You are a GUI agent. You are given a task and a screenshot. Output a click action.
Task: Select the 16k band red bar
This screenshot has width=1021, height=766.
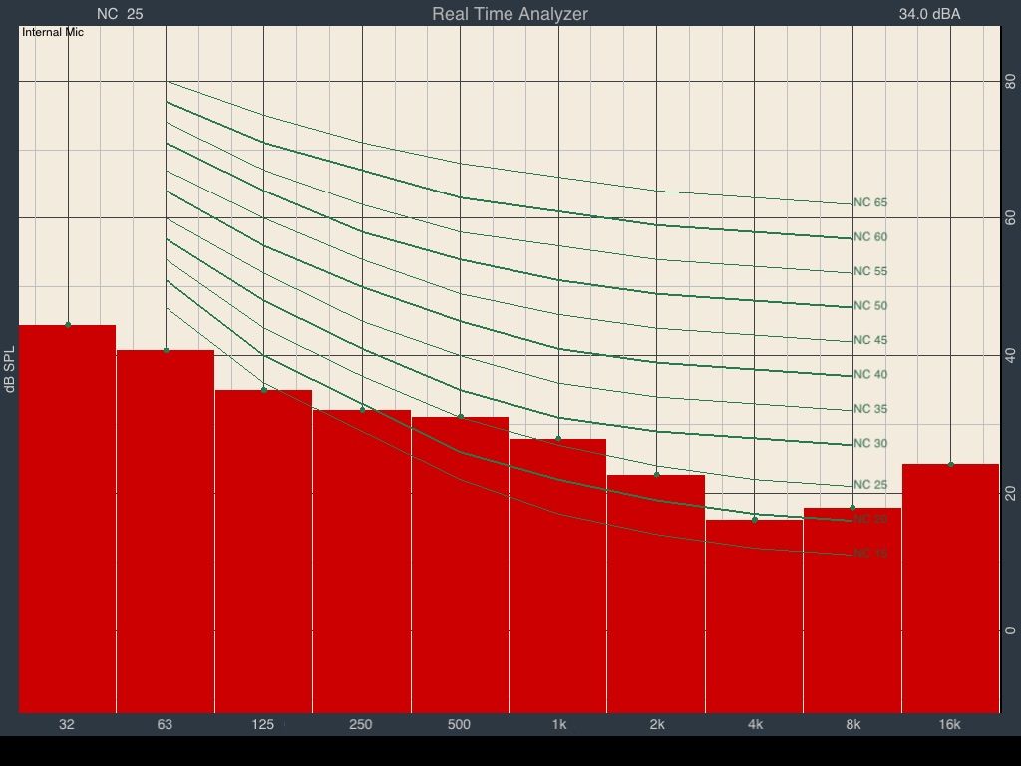click(x=950, y=588)
